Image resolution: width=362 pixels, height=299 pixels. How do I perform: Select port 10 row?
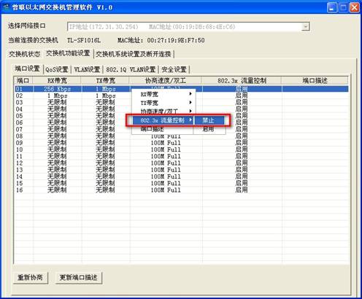[x=181, y=149]
